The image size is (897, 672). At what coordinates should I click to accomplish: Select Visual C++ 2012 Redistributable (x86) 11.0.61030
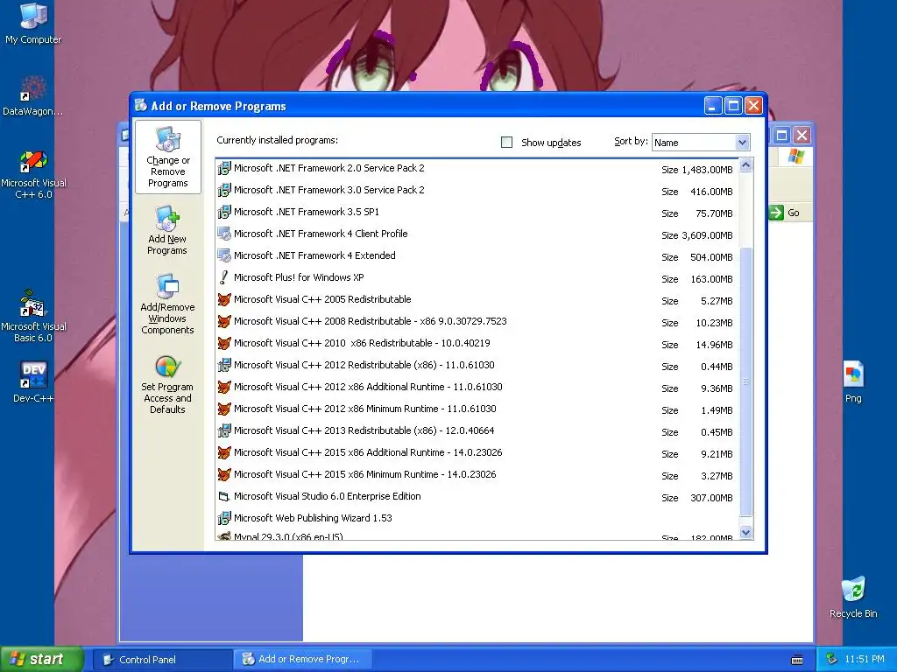tap(477, 365)
